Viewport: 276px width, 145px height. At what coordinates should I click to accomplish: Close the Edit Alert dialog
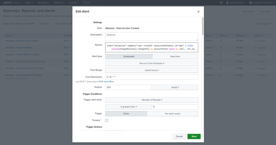point(198,12)
